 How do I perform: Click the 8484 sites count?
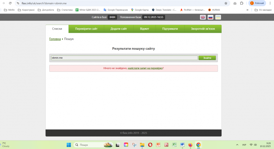point(112,17)
